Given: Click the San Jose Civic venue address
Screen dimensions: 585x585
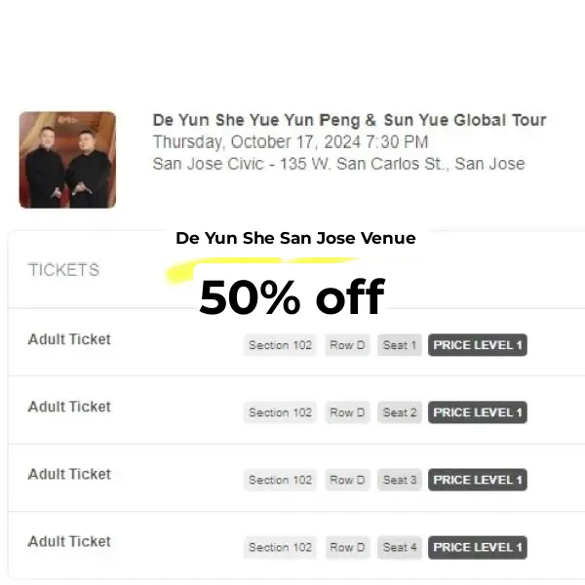Looking at the screenshot, I should [338, 164].
